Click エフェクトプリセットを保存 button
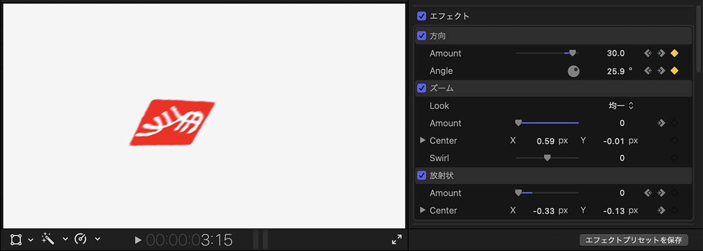The image size is (703, 251). (x=633, y=240)
